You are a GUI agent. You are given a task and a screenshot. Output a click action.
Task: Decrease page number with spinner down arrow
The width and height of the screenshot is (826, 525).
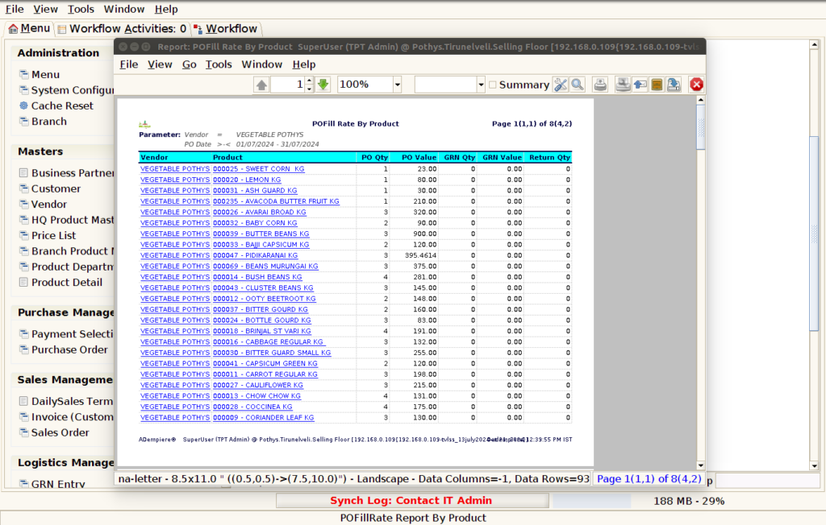[309, 89]
